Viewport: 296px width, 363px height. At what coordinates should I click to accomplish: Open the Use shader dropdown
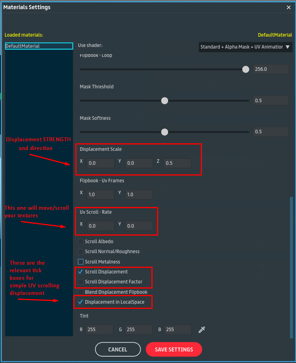245,47
